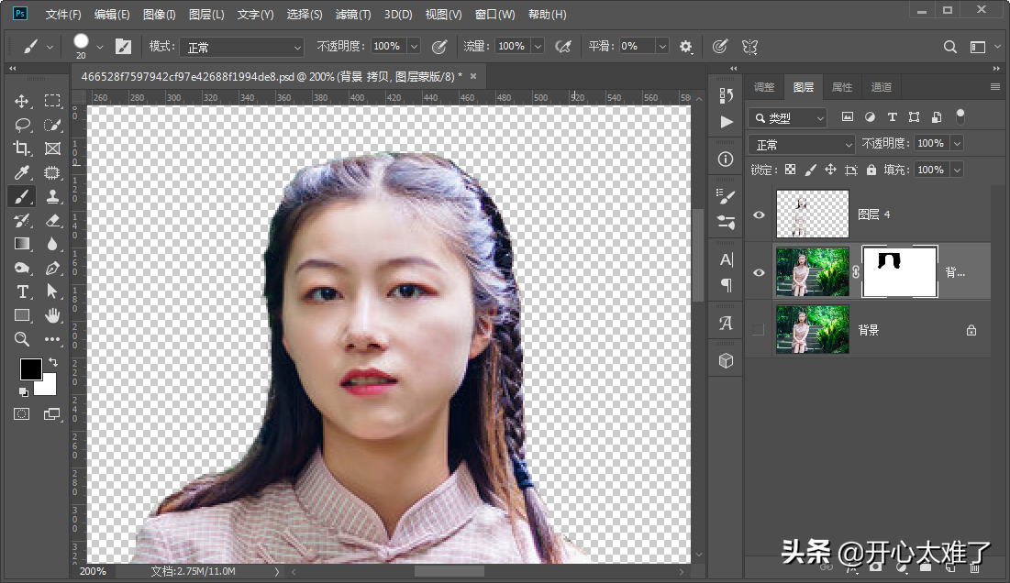
Task: Show the hidden 背景 layer
Action: click(759, 330)
